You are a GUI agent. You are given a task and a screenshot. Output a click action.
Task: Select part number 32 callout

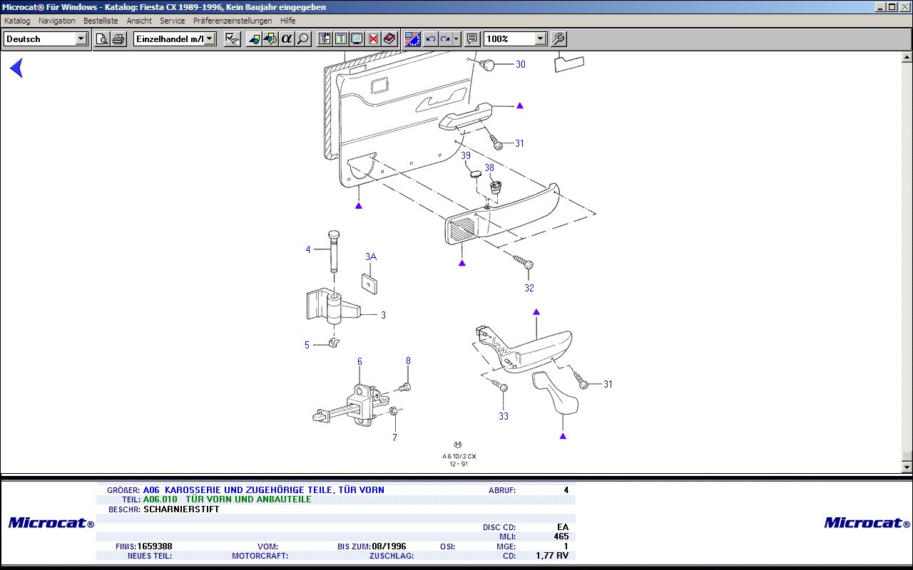529,288
